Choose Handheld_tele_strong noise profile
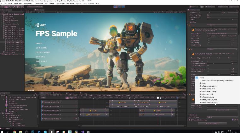The image size is (240, 133). click(207, 97)
